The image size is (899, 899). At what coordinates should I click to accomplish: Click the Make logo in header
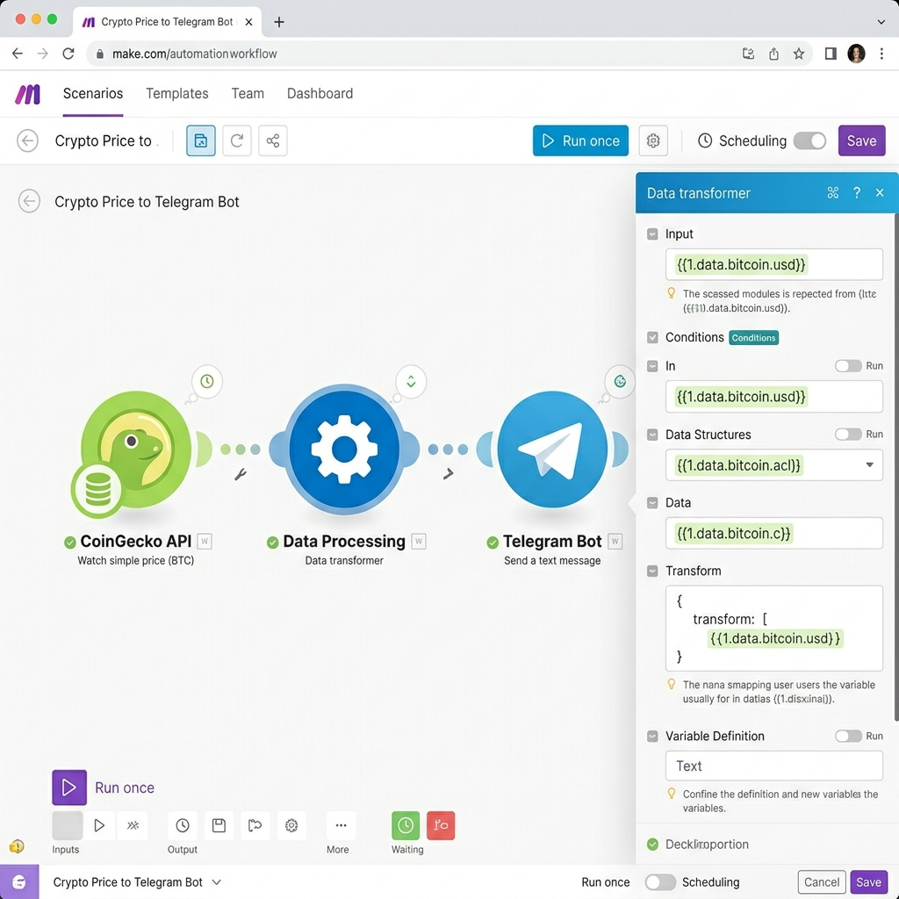click(27, 94)
